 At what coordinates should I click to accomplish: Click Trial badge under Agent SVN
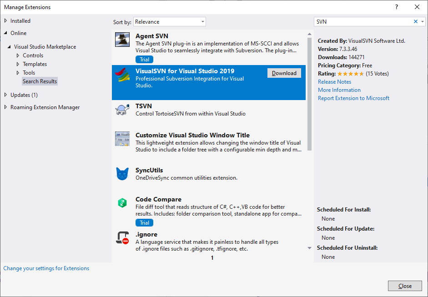point(144,60)
